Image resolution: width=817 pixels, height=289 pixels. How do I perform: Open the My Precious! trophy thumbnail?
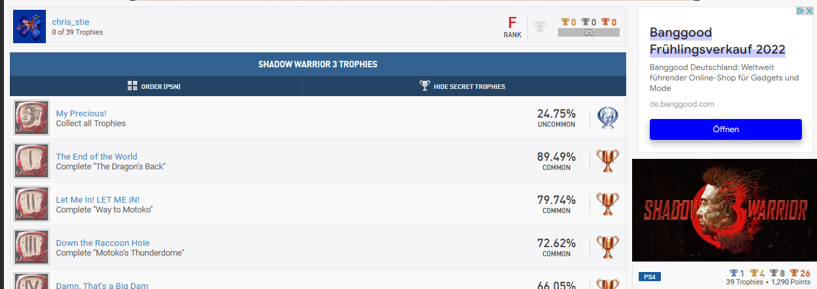31,118
